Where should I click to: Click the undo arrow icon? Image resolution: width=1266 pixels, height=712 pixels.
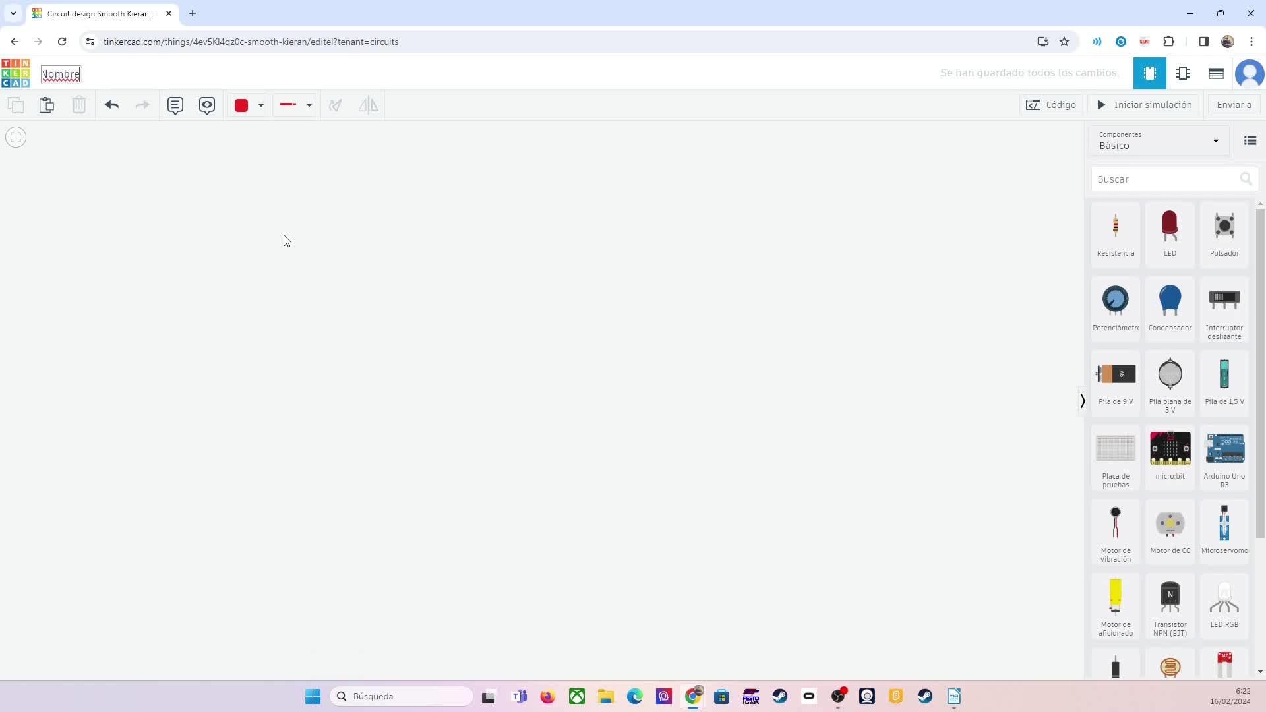(111, 105)
